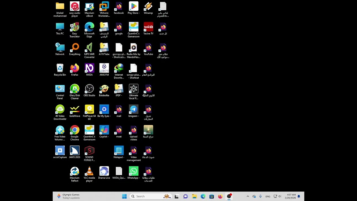
Task: Click the taskbar Search box
Action: point(151,196)
